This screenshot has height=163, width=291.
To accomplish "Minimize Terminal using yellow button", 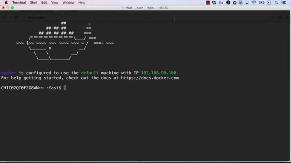I will click(x=8, y=8).
